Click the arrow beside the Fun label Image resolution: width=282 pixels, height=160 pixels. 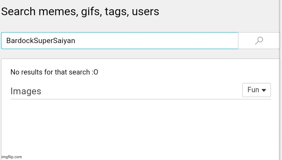(264, 90)
